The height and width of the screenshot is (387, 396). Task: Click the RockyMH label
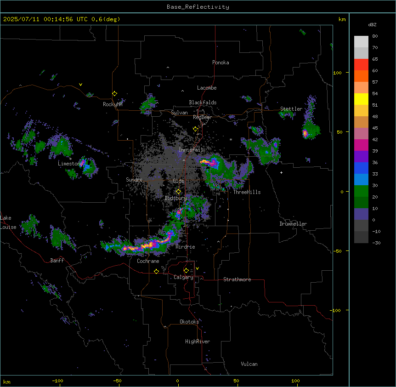113,104
